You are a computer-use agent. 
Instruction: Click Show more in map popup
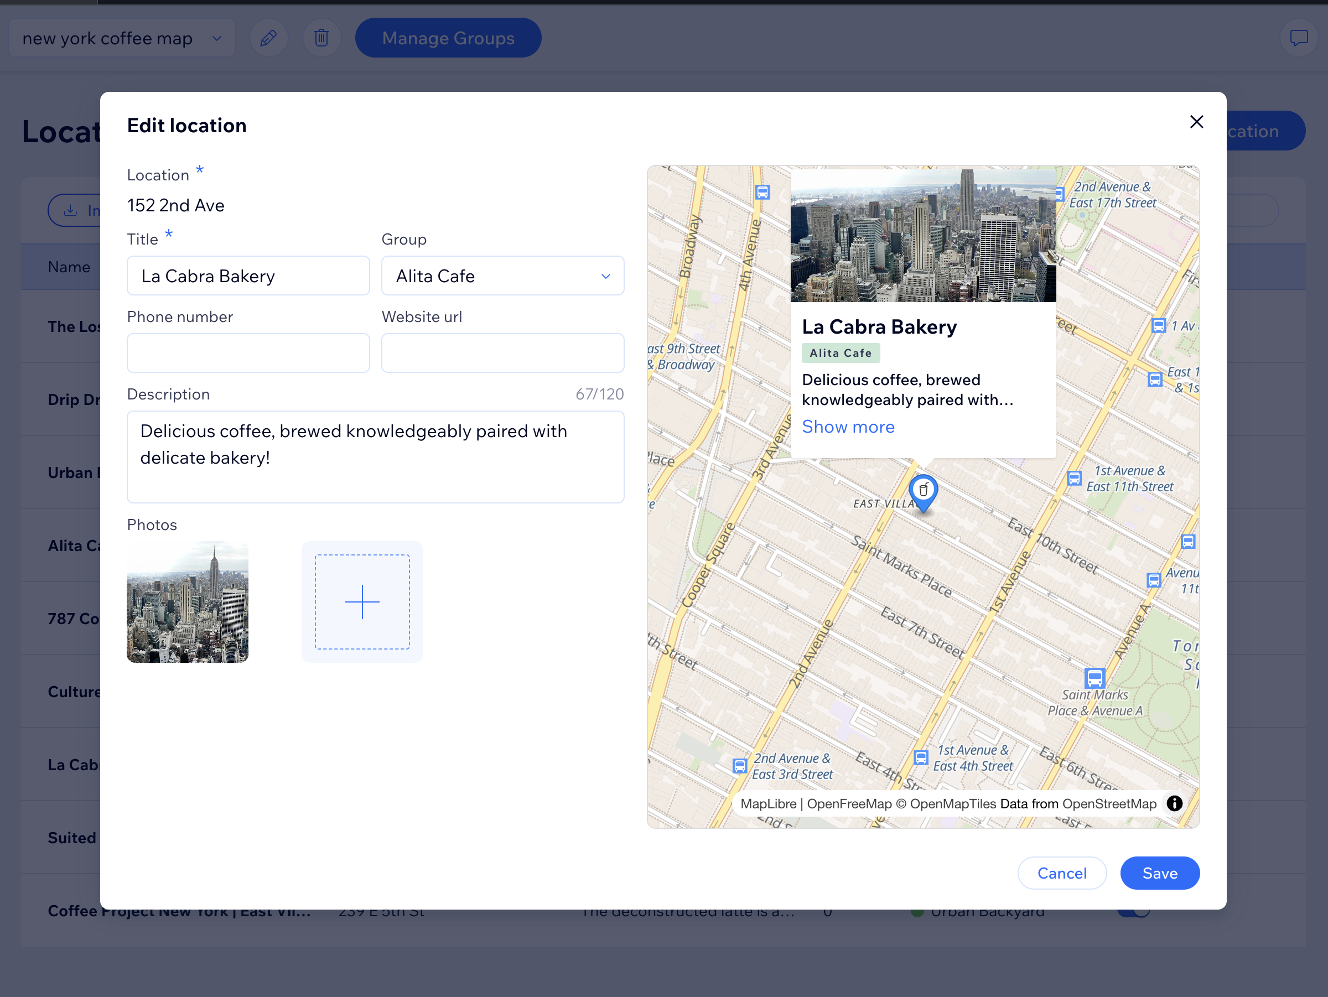[848, 427]
